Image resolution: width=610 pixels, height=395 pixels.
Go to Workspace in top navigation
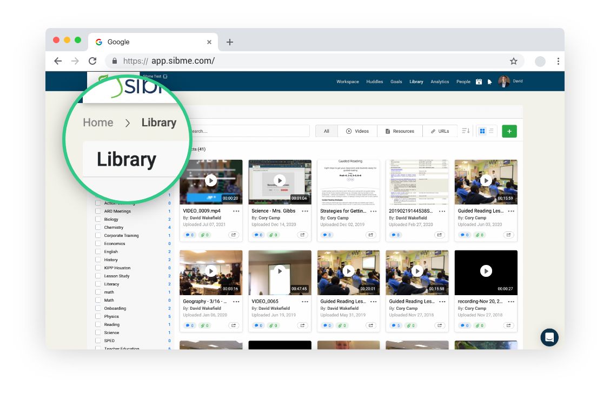click(x=348, y=82)
